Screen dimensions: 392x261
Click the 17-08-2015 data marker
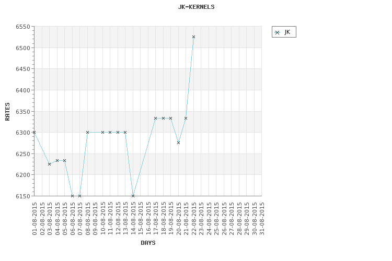(156, 118)
